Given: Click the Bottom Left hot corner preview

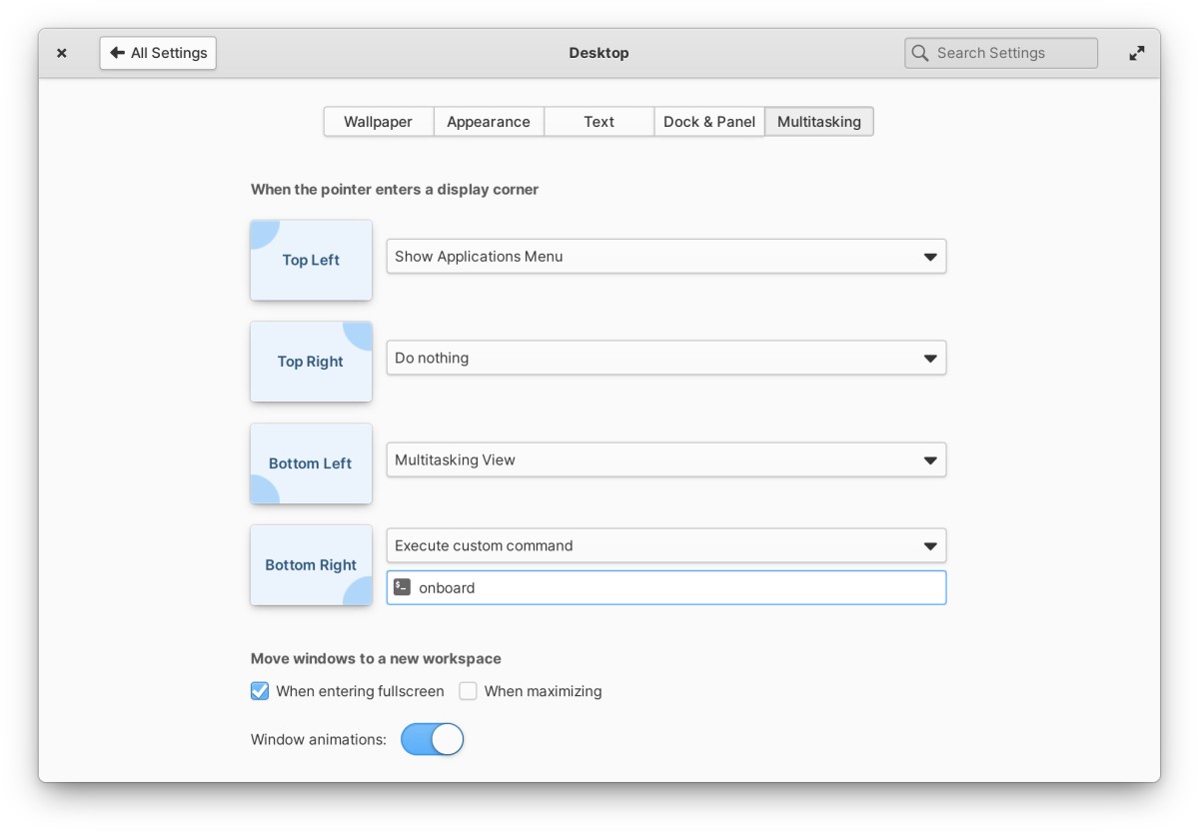Looking at the screenshot, I should click(311, 462).
